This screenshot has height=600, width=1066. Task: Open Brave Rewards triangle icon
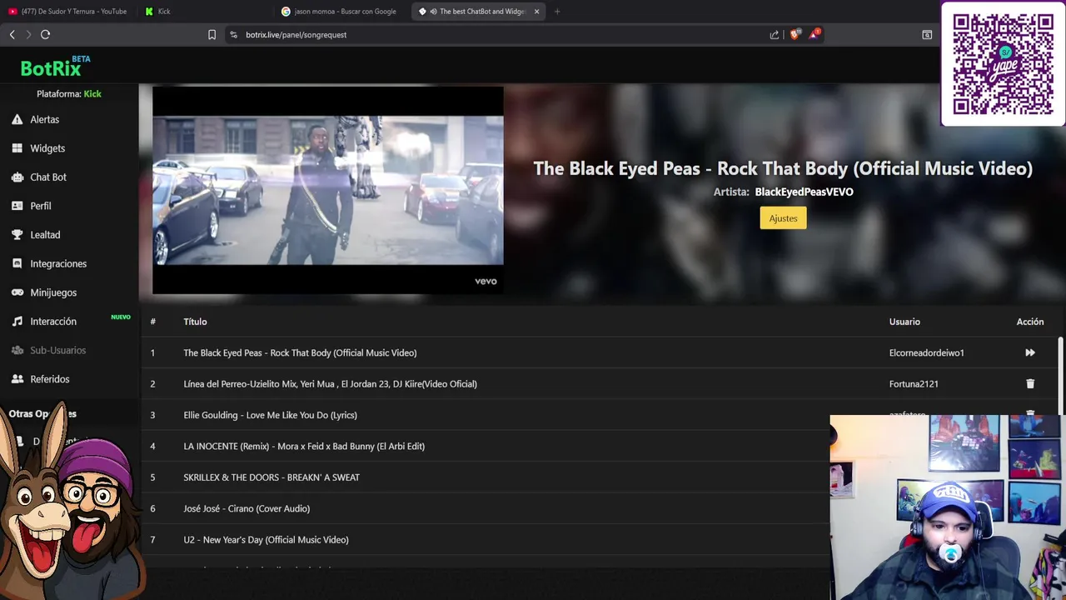814,34
